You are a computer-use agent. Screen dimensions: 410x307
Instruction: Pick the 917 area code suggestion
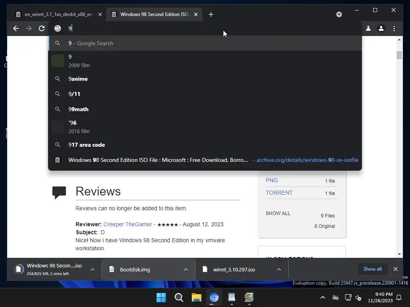(205, 145)
